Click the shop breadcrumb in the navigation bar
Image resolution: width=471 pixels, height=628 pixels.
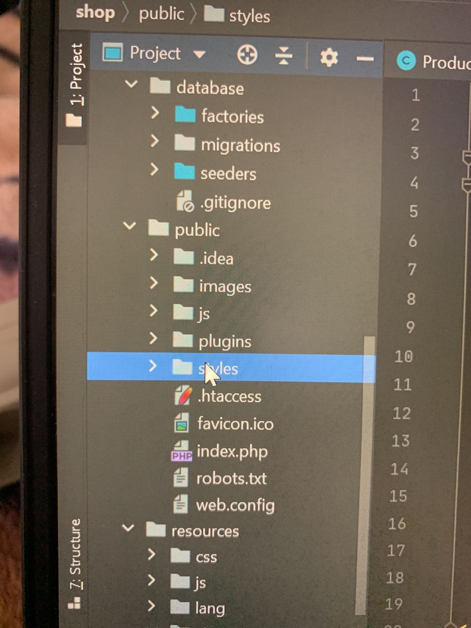click(x=95, y=11)
